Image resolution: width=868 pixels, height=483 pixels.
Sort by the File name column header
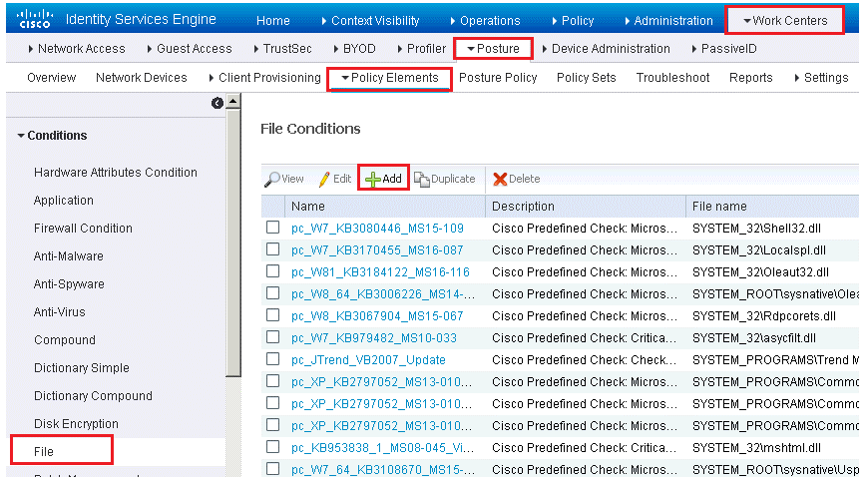point(773,206)
